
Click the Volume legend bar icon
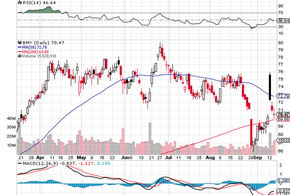tap(20, 56)
